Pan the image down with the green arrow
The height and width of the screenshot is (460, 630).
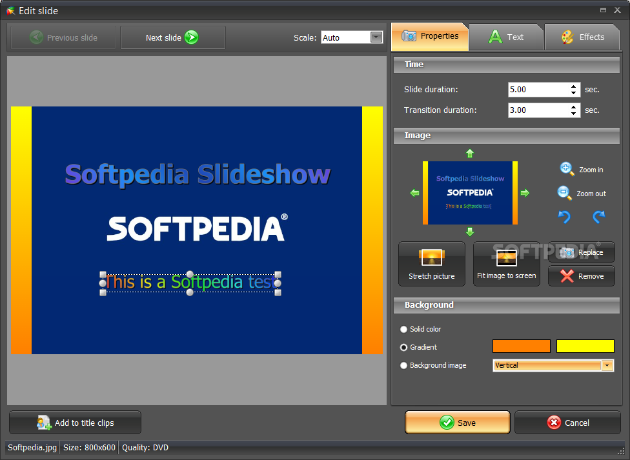click(470, 232)
